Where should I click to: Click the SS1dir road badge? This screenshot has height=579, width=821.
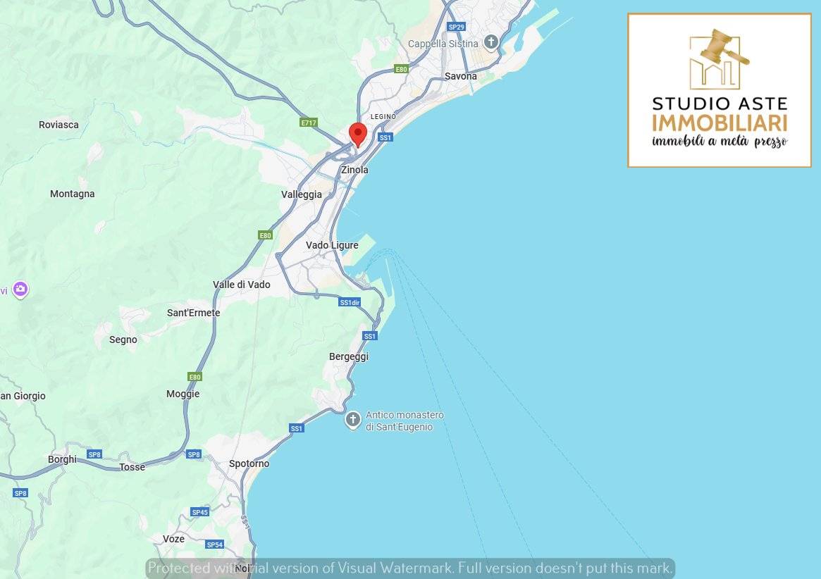(x=350, y=303)
